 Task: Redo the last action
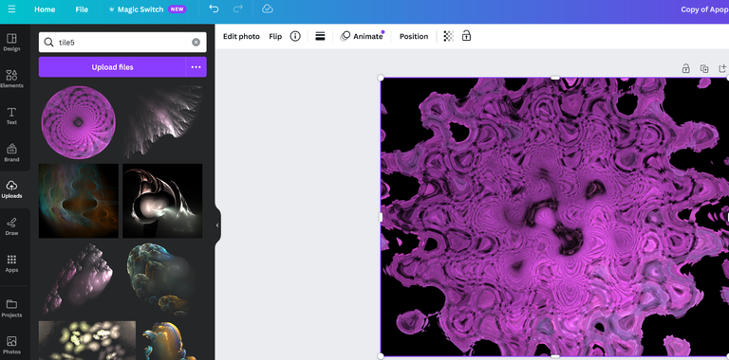238,9
